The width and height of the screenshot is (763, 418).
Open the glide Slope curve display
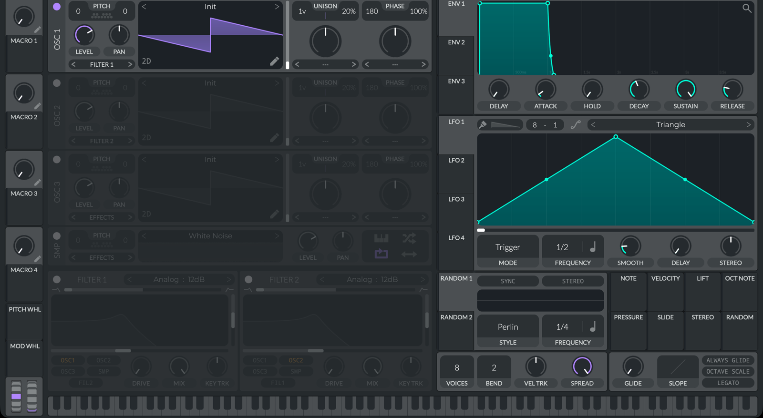[678, 367]
